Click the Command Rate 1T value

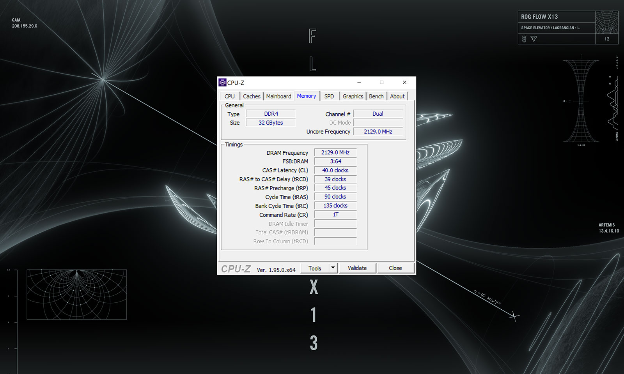[335, 215]
